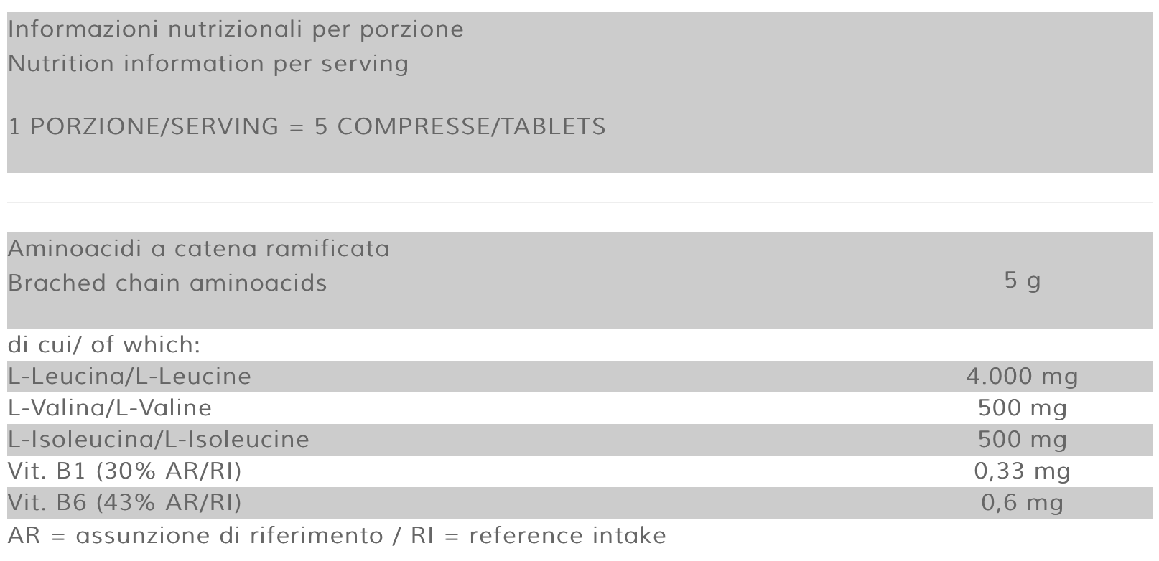This screenshot has height=561, width=1159.
Task: Select the '4.000 mg' leucine value
Action: point(1023,377)
